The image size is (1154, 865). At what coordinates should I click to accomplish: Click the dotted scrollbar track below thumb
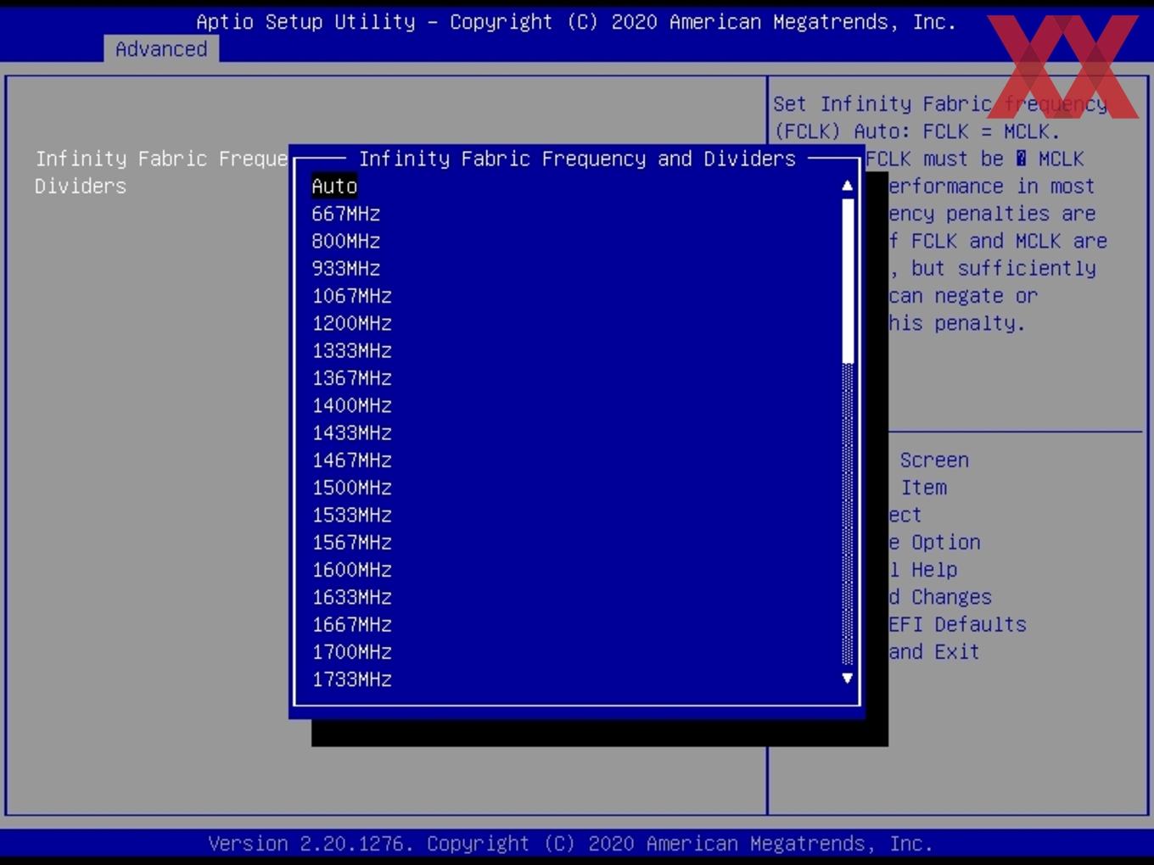847,514
